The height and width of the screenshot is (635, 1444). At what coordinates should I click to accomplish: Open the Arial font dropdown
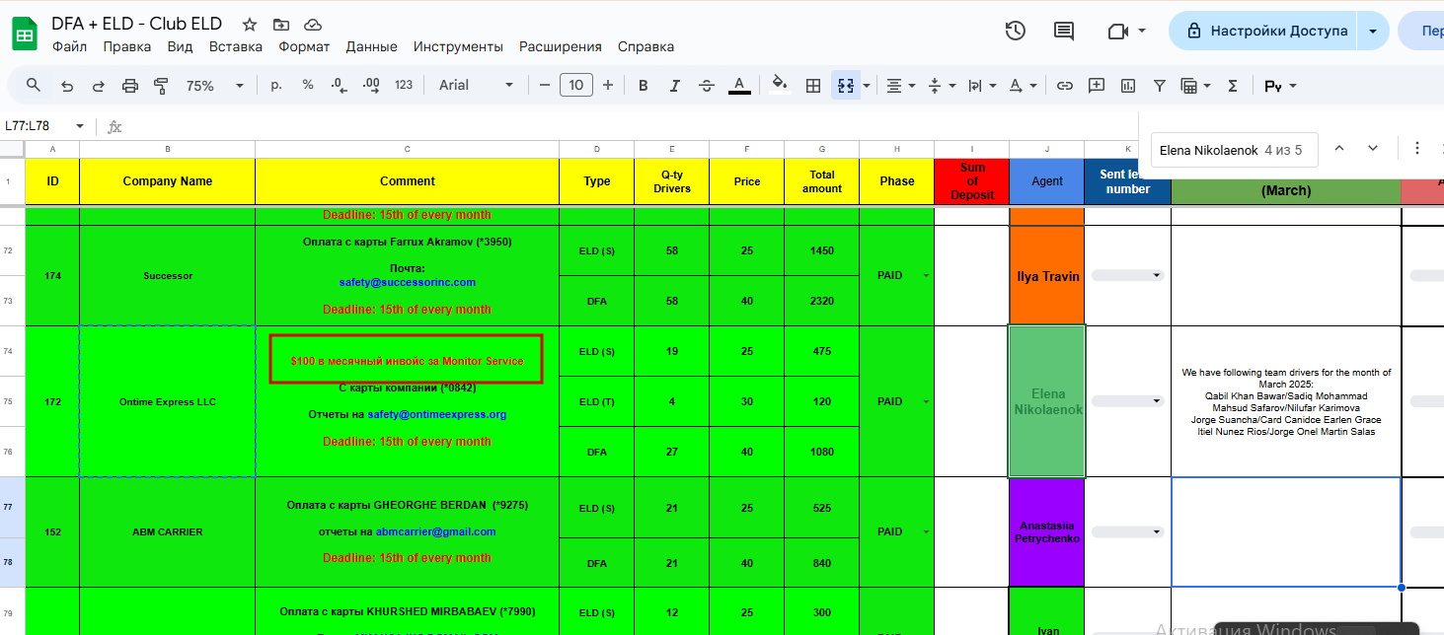tap(477, 86)
